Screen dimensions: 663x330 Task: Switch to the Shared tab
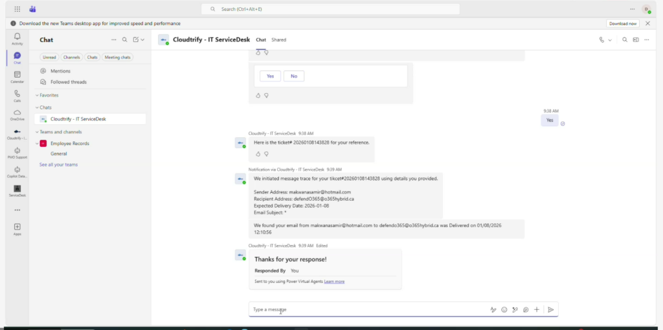pyautogui.click(x=278, y=39)
